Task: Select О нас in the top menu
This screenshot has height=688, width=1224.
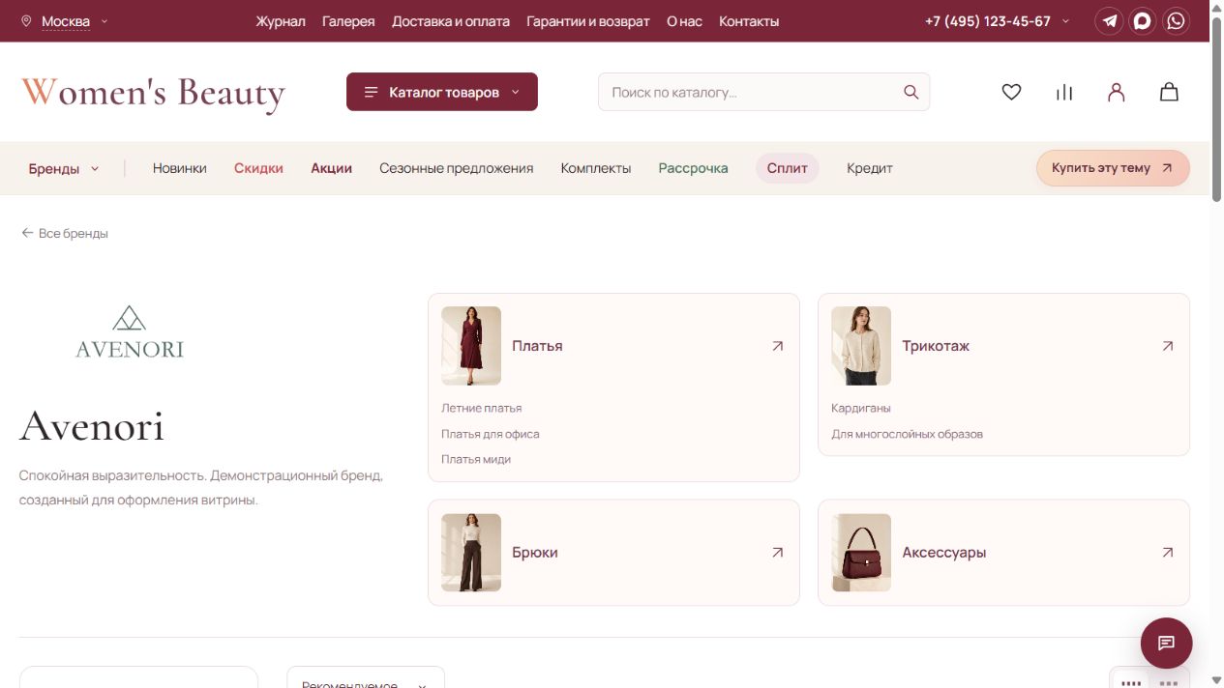Action: 684,21
